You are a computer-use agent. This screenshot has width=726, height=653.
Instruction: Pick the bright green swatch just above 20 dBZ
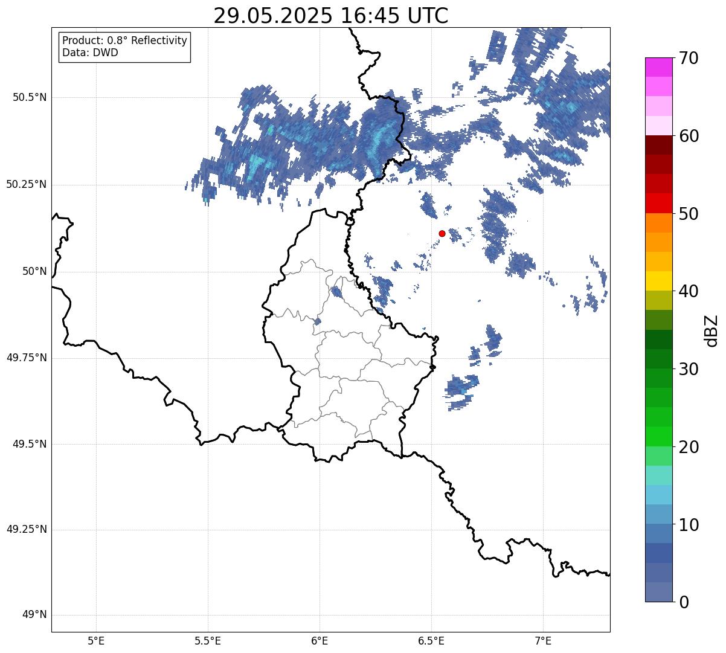[658, 437]
